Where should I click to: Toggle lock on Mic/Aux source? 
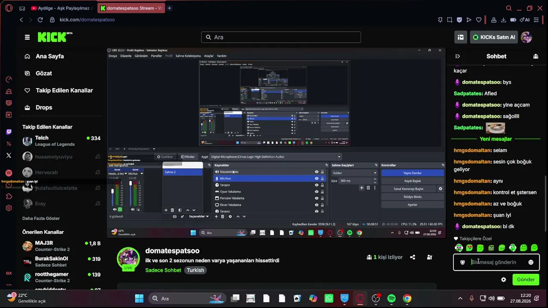322,178
